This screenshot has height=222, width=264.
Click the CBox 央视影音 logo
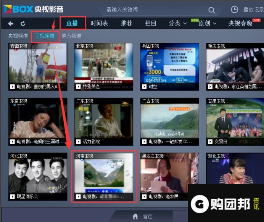point(33,9)
